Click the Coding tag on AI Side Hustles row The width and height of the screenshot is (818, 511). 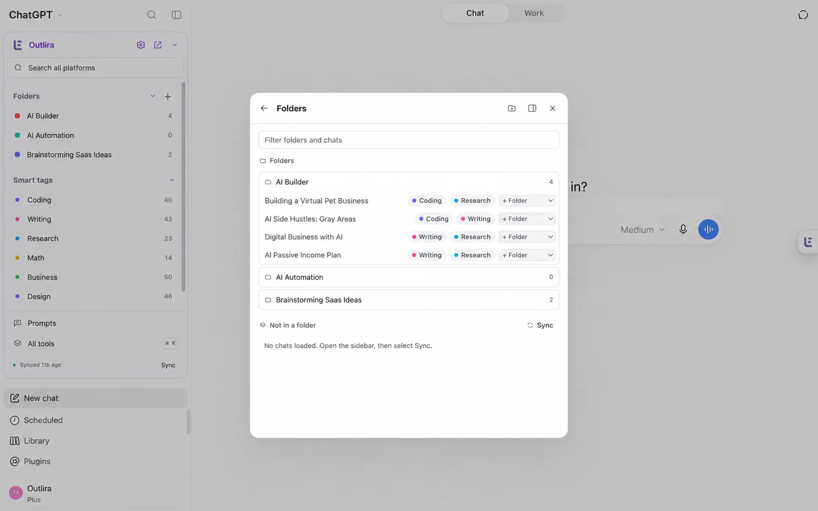(434, 219)
